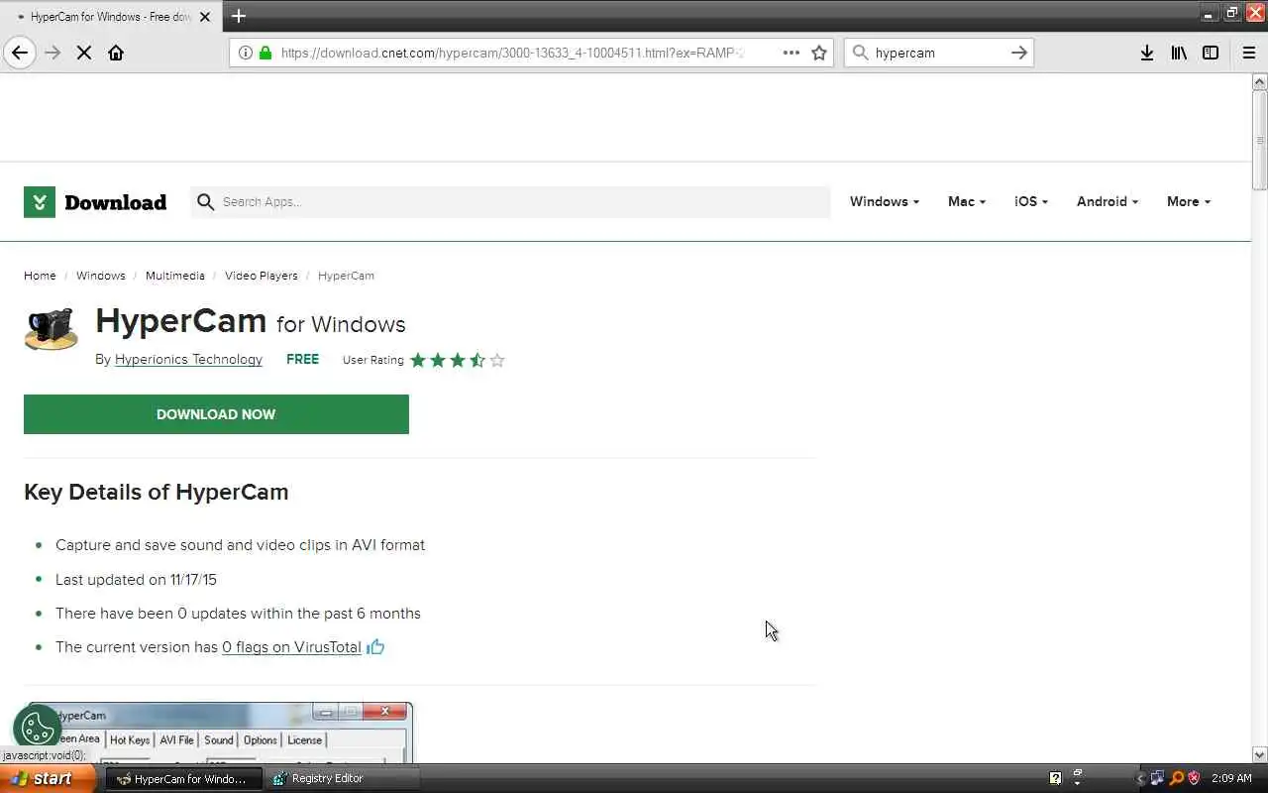Click the Windows Start button

point(48,778)
